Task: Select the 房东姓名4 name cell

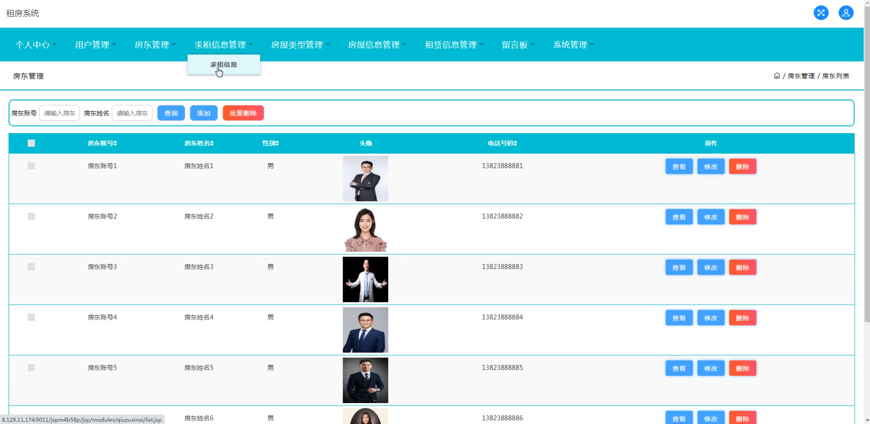Action: click(x=199, y=317)
